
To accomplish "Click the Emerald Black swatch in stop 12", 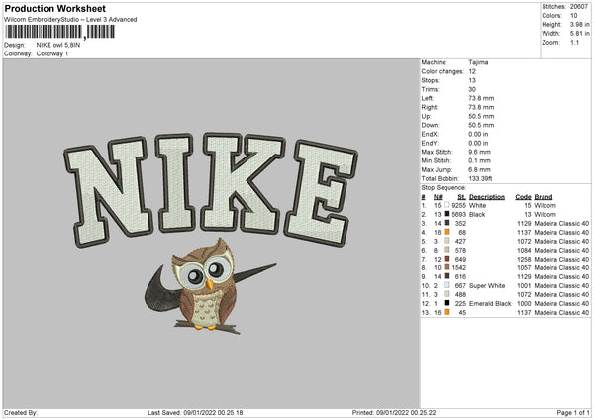I will tap(446, 303).
